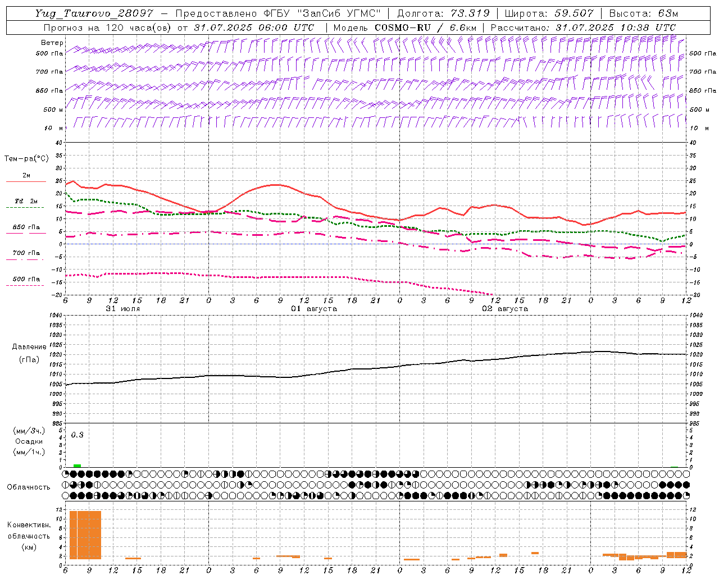
Task: Select the text Предоставлено ФГБУ "ЗапСиб УГМС"
Action: (279, 13)
